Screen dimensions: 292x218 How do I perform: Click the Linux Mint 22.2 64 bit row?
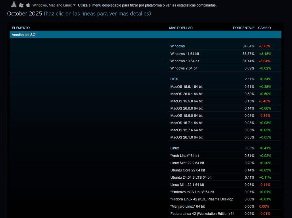(186, 163)
